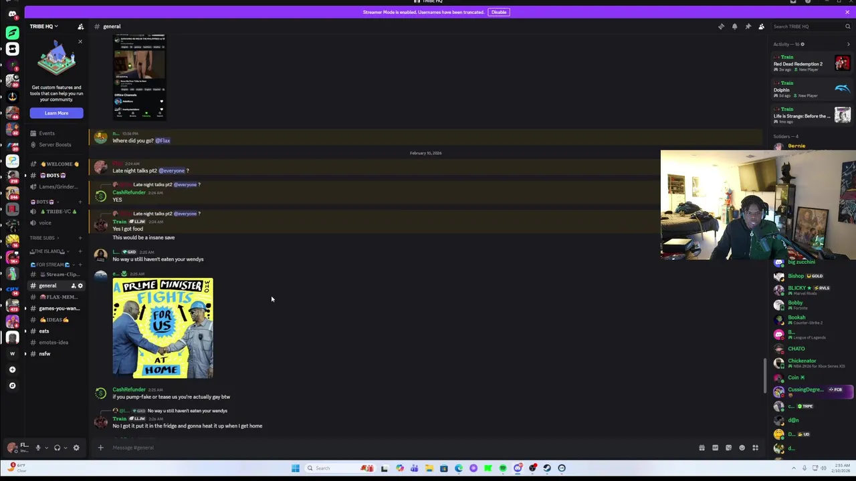Show pinned messages pin icon
Viewport: 856px width, 481px height.
click(x=748, y=27)
